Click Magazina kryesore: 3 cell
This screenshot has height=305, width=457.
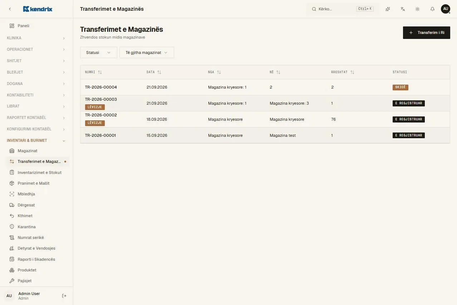[x=289, y=103]
